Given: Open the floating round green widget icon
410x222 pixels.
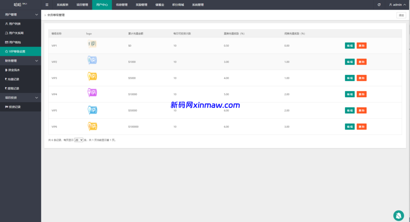Looking at the screenshot, I should tap(398, 216).
